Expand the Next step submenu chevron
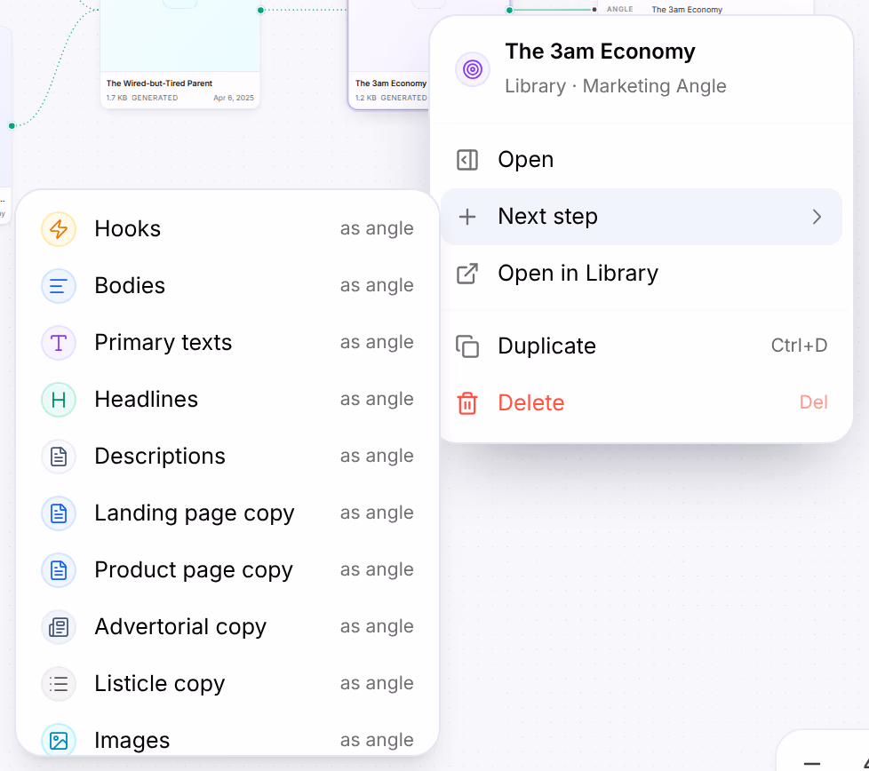The height and width of the screenshot is (771, 869). [817, 217]
